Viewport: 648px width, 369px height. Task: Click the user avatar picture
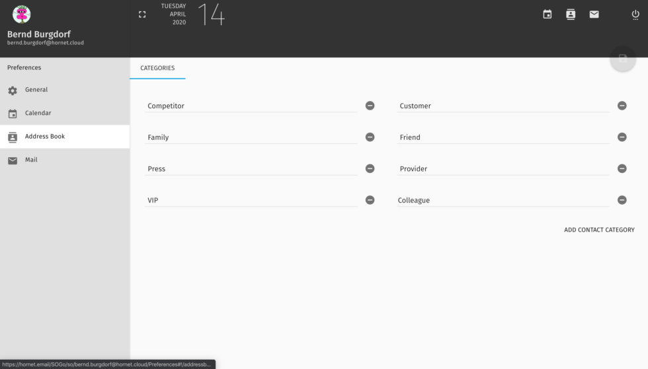(x=21, y=15)
